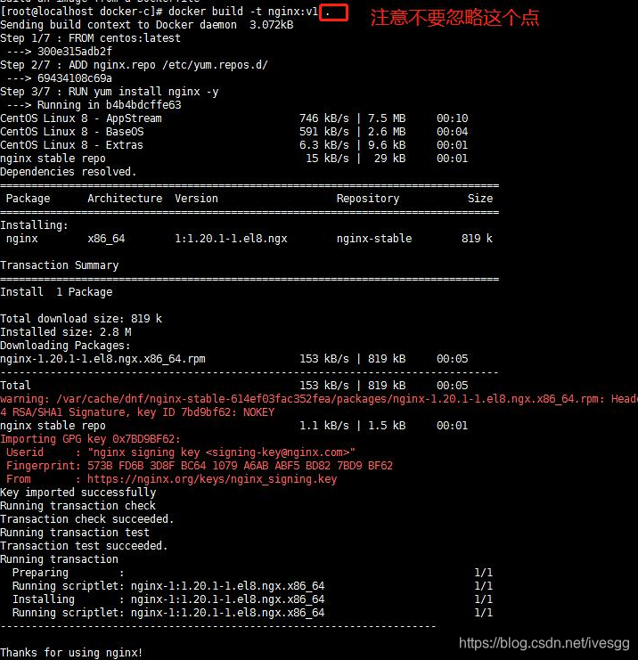Click 'Dependencies resolved.' line
This screenshot has width=638, height=660.
pos(69,172)
